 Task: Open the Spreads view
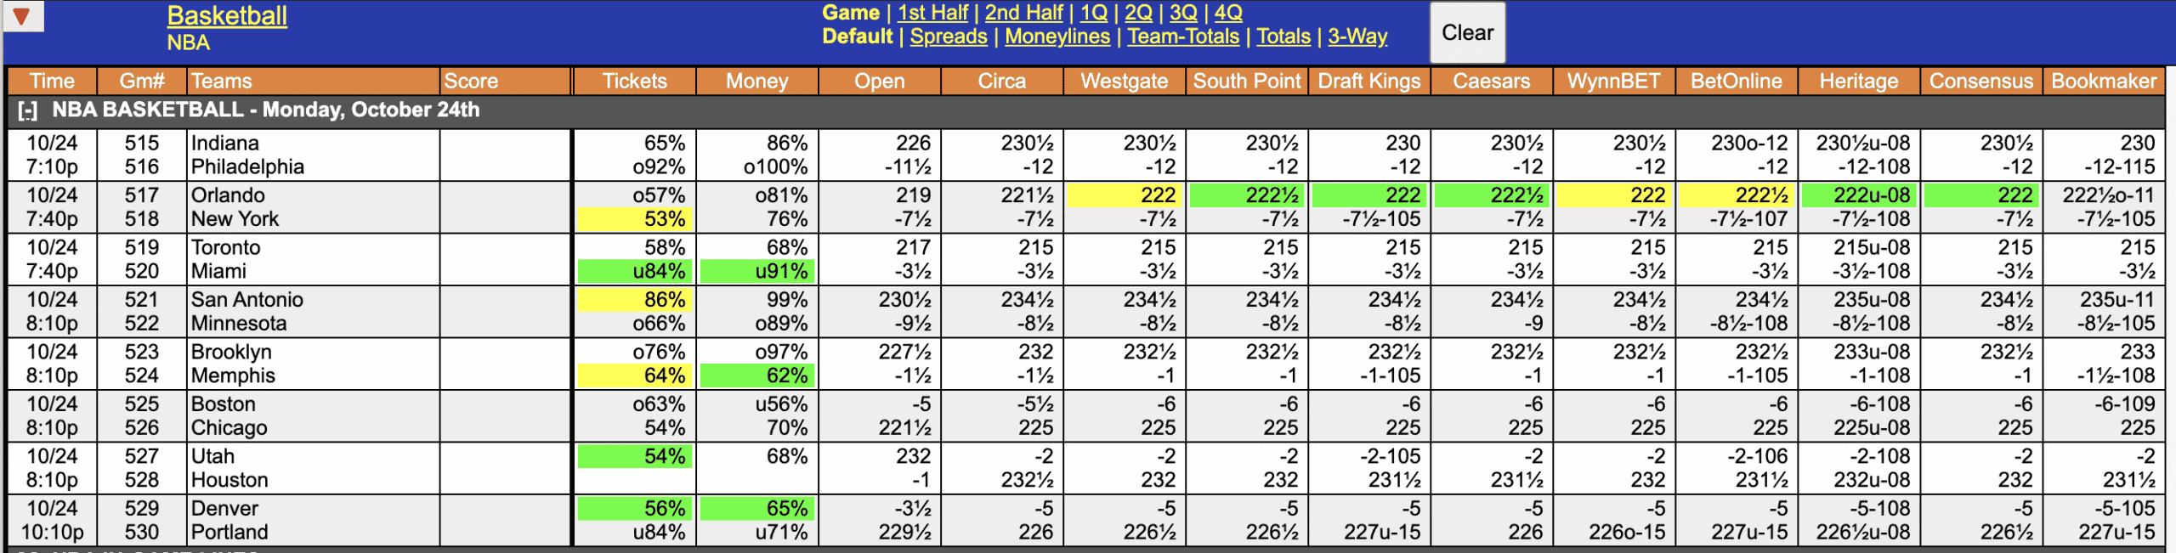point(949,37)
